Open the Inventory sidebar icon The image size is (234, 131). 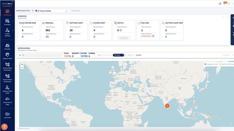tap(7, 22)
